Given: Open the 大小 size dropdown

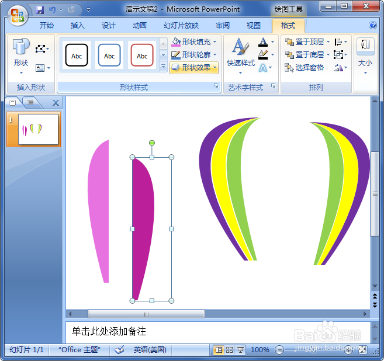Looking at the screenshot, I should click(x=365, y=56).
